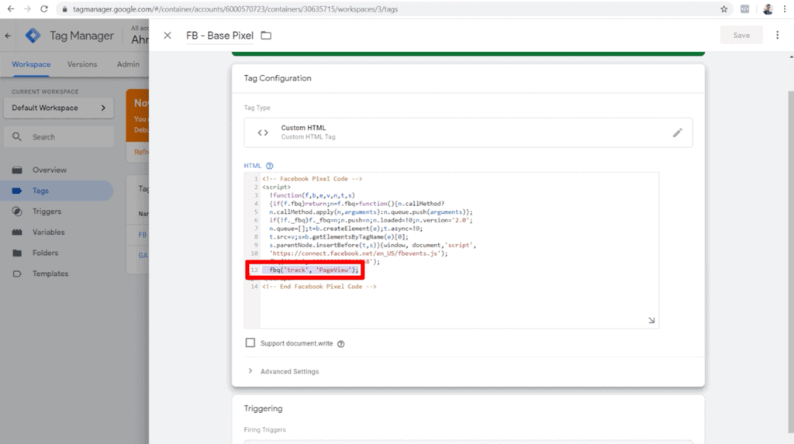The width and height of the screenshot is (794, 444).
Task: Click the Tag Configuration heading
Action: click(x=278, y=78)
